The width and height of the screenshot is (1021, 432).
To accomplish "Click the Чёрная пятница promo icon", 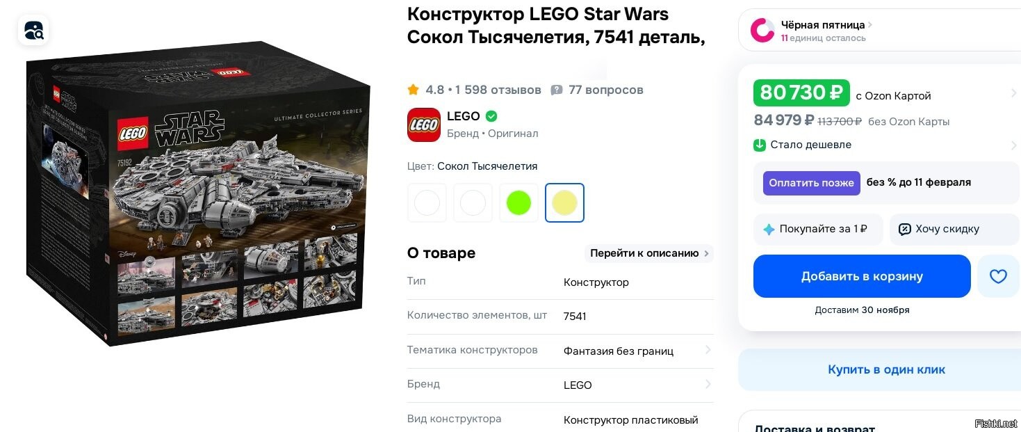I will [762, 30].
